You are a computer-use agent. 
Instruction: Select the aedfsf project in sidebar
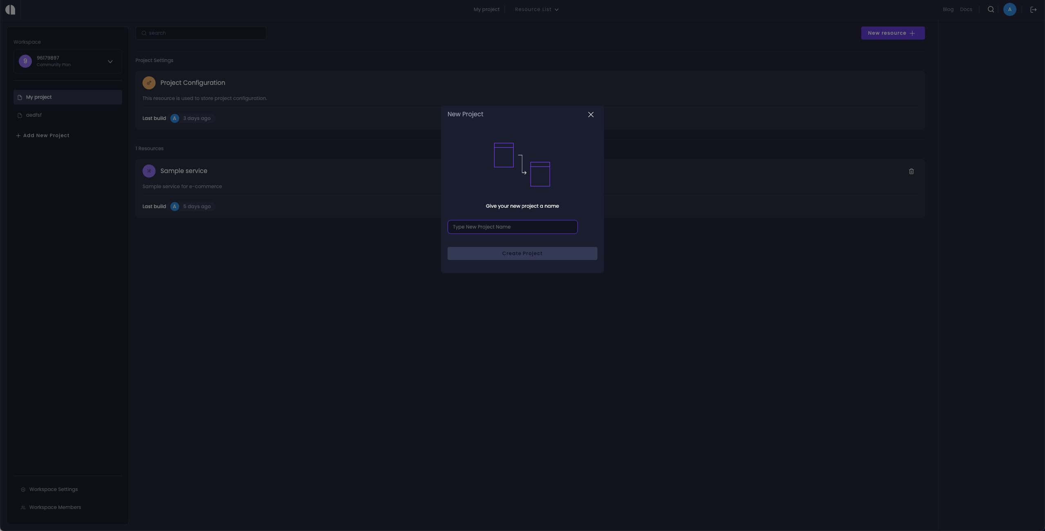pyautogui.click(x=33, y=115)
